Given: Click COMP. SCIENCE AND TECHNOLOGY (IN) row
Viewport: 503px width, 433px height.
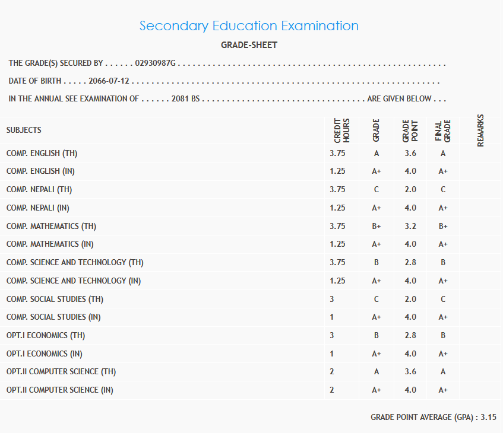Looking at the screenshot, I should pyautogui.click(x=75, y=281).
